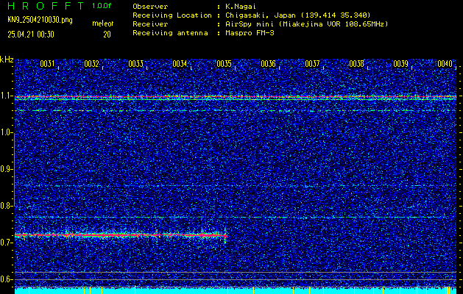The height and width of the screenshot is (294, 463).
Task: Click the cyan level bar along the bottom
Action: point(236,291)
